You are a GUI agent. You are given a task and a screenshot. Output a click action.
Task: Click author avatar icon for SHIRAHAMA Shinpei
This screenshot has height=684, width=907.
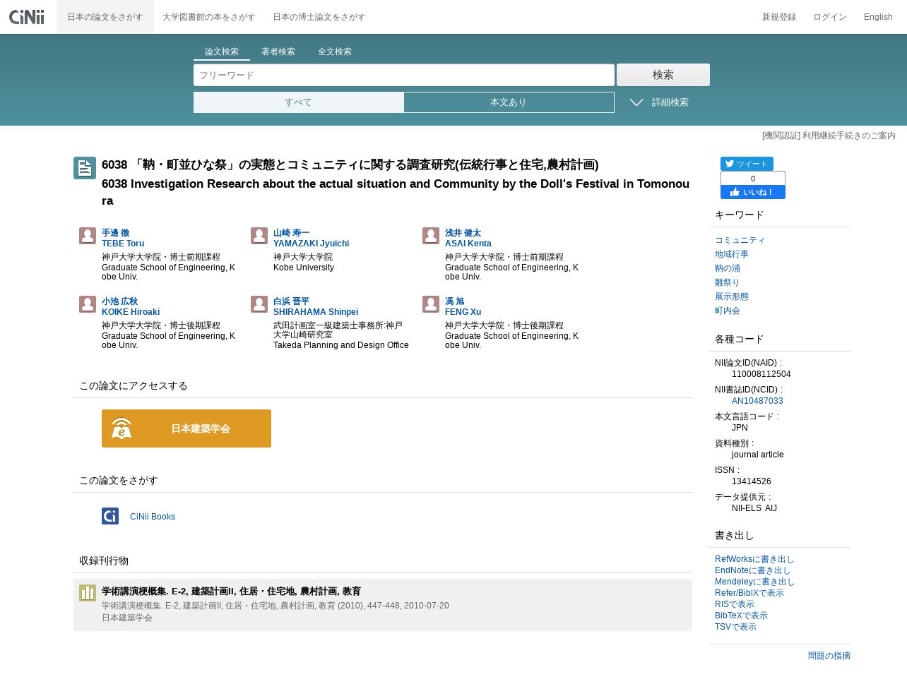pos(259,304)
